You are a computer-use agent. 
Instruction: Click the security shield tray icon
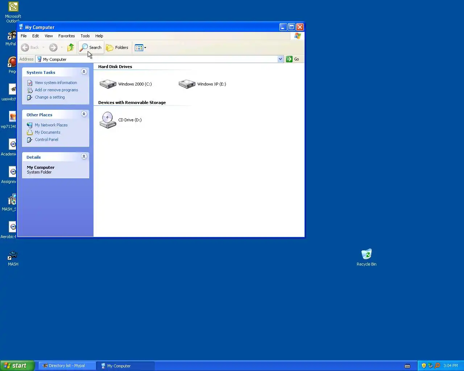tap(423, 366)
